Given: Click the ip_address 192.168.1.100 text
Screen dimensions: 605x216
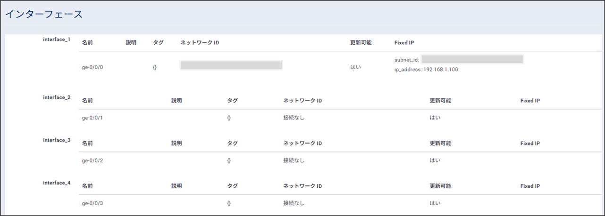Looking at the screenshot, I should [426, 69].
